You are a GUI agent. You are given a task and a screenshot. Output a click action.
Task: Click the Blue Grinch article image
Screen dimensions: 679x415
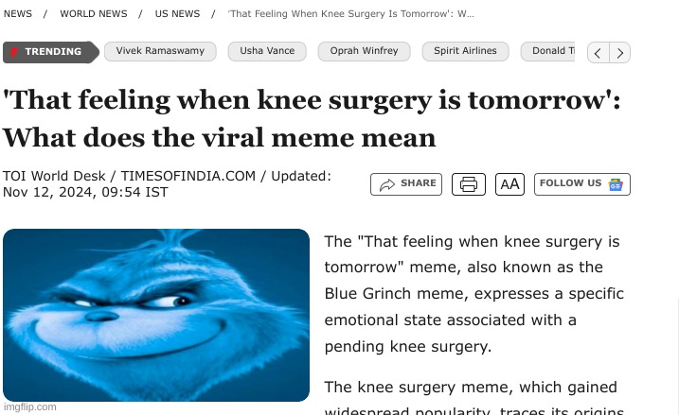click(x=156, y=315)
